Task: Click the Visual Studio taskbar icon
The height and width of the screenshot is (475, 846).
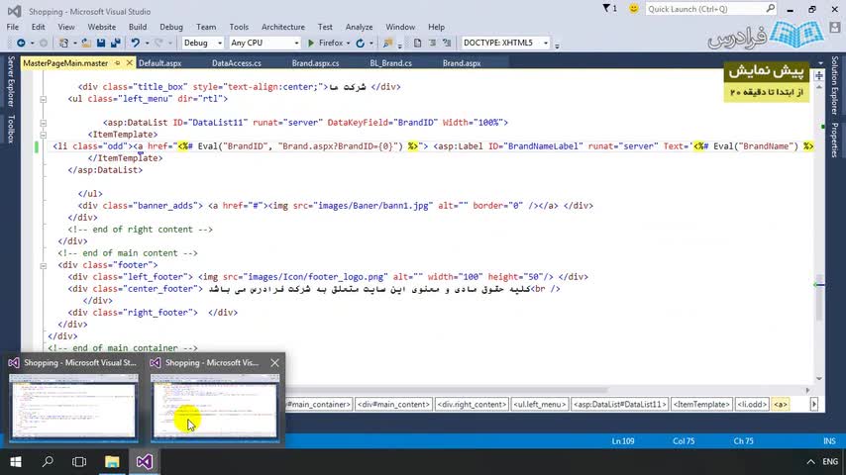Action: pyautogui.click(x=144, y=461)
